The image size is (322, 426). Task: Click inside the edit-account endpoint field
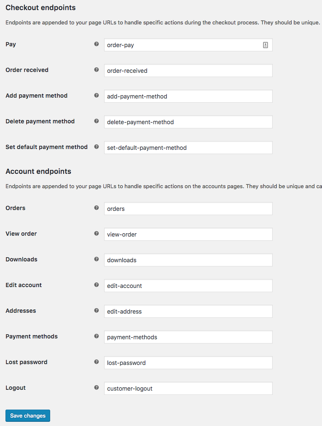pos(188,285)
